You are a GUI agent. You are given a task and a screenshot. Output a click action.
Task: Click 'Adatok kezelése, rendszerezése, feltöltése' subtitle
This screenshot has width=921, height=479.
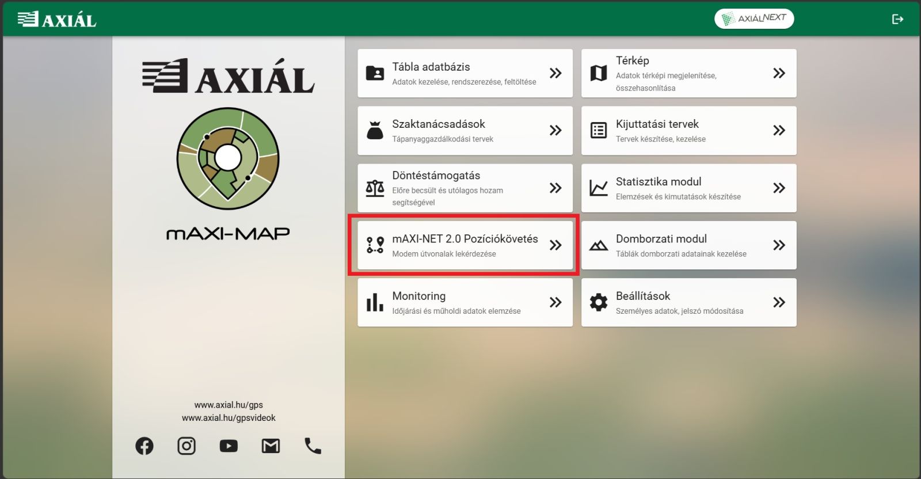[x=464, y=82]
